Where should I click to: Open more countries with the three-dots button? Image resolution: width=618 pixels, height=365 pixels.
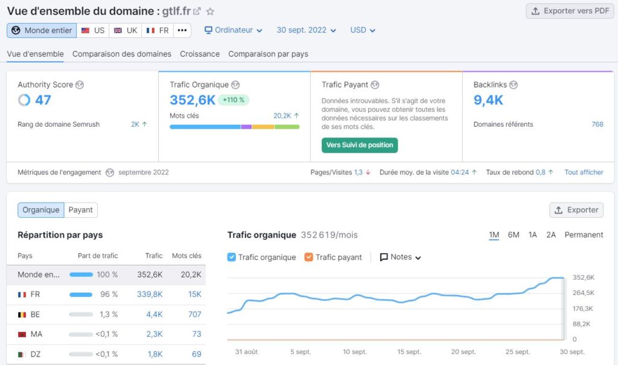[x=182, y=30]
